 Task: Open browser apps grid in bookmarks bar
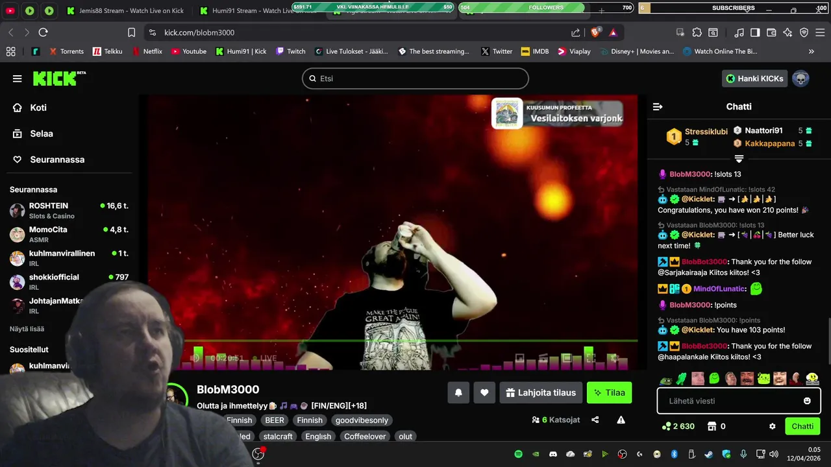click(10, 51)
